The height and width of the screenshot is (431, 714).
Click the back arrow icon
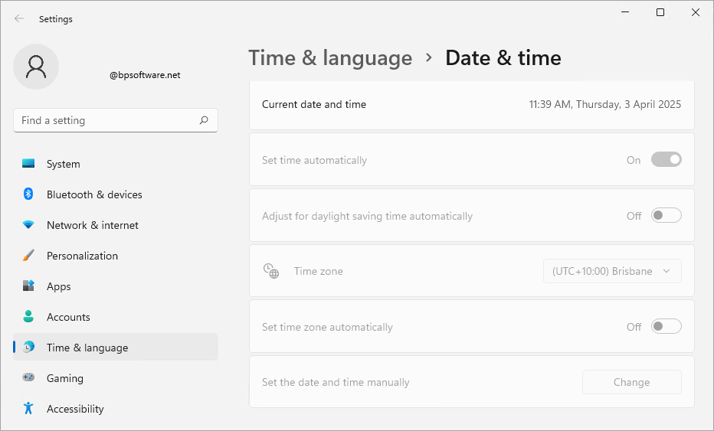click(18, 18)
